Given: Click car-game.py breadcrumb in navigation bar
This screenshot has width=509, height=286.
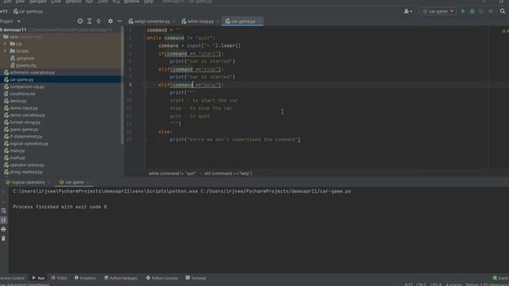Looking at the screenshot, I should click(x=29, y=11).
